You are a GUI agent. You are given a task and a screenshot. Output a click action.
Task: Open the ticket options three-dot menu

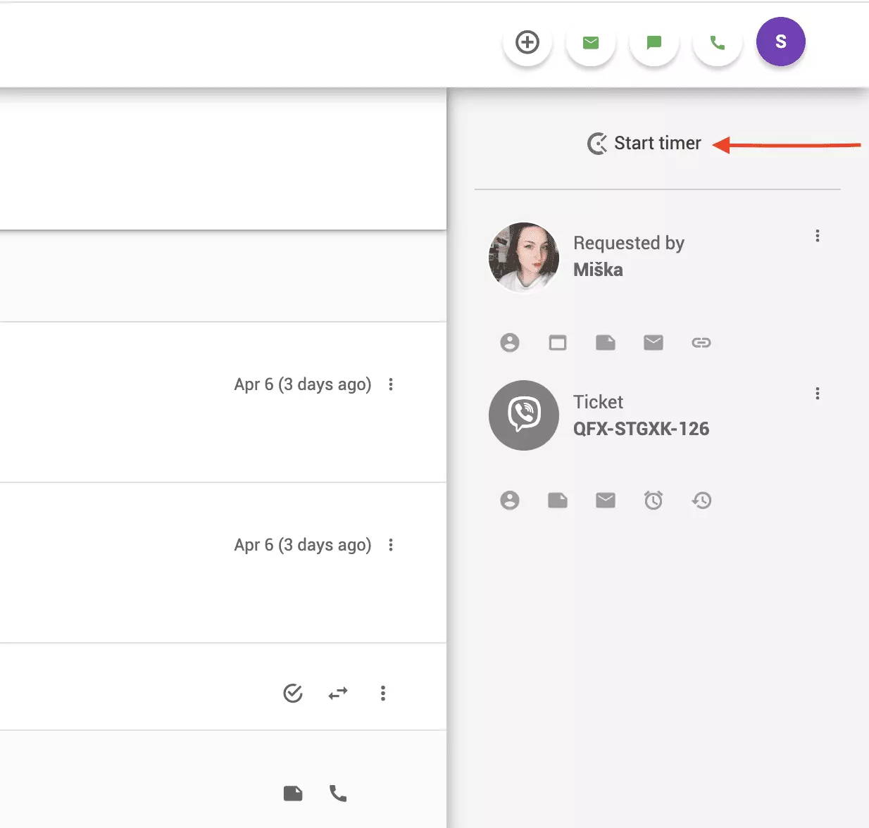(818, 394)
